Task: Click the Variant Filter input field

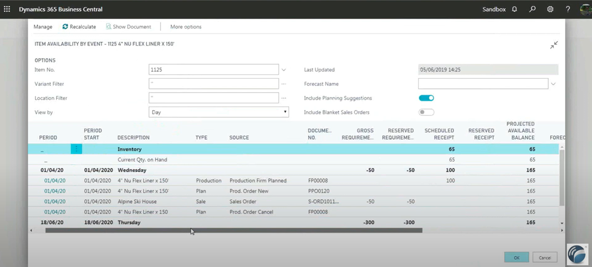Action: pyautogui.click(x=214, y=84)
